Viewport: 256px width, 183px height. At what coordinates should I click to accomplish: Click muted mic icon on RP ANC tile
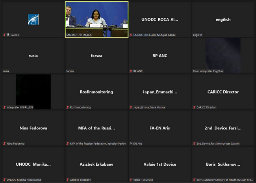point(131,71)
